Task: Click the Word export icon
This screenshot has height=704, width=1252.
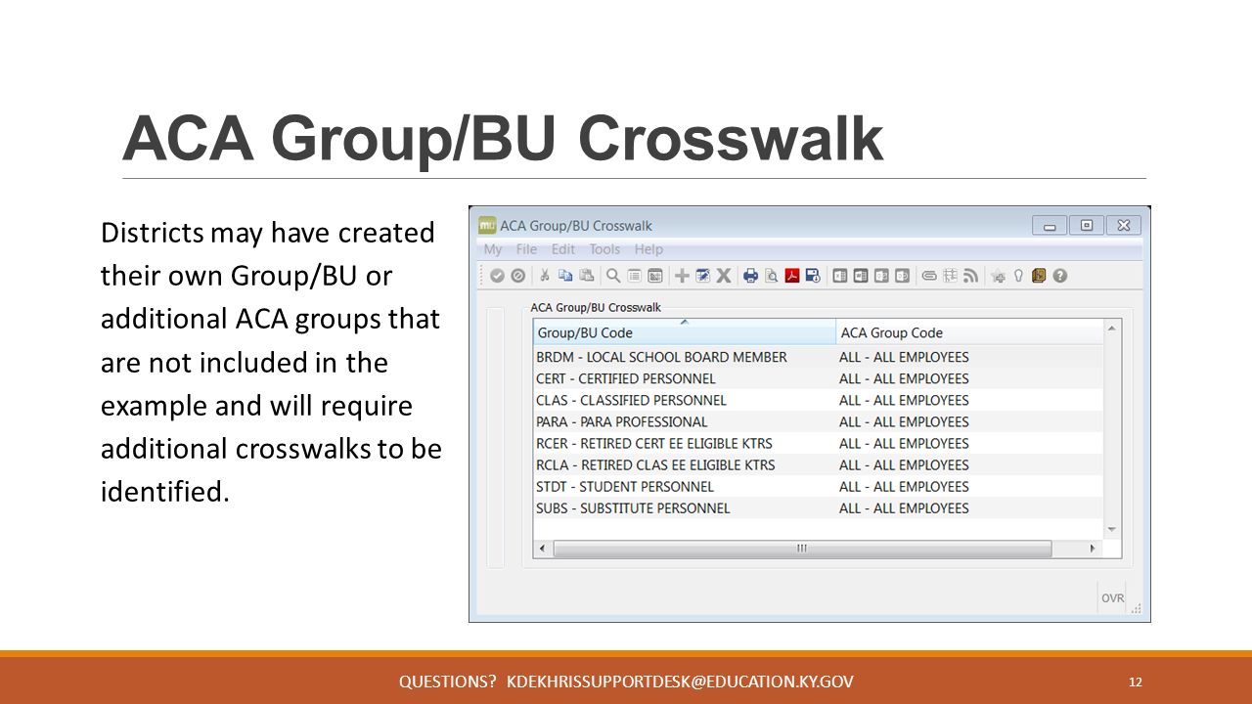Action: coord(861,276)
